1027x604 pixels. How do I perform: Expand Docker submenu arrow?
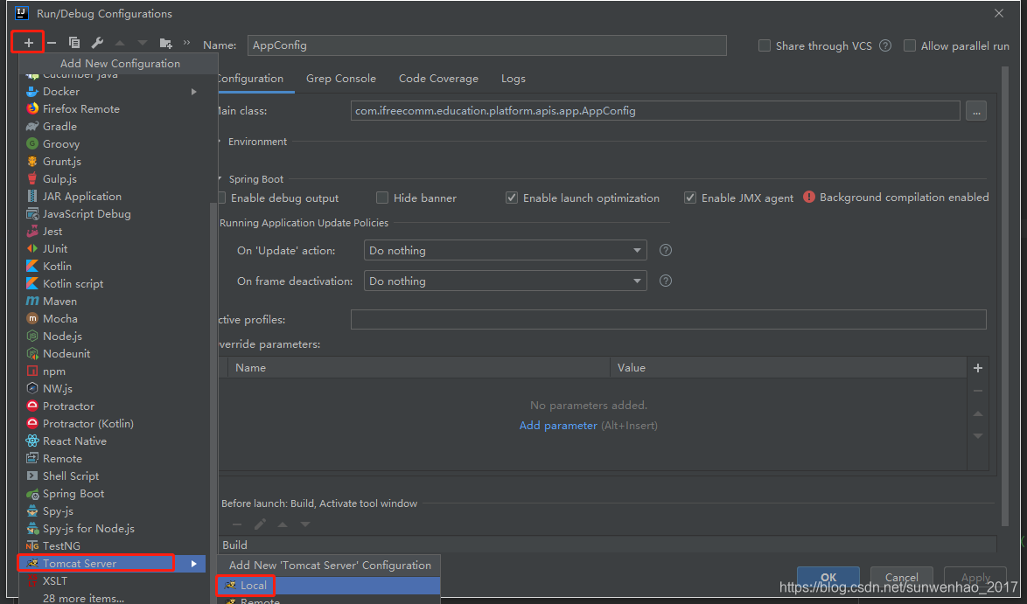(x=194, y=92)
